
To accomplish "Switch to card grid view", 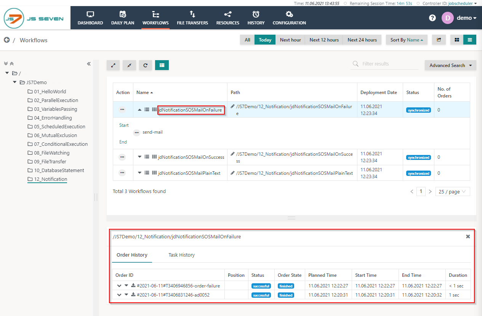I will point(457,40).
